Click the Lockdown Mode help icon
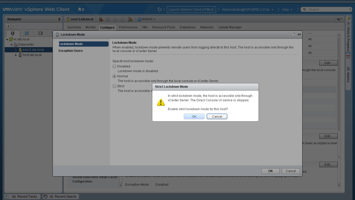The image size is (355, 200). pos(294,34)
